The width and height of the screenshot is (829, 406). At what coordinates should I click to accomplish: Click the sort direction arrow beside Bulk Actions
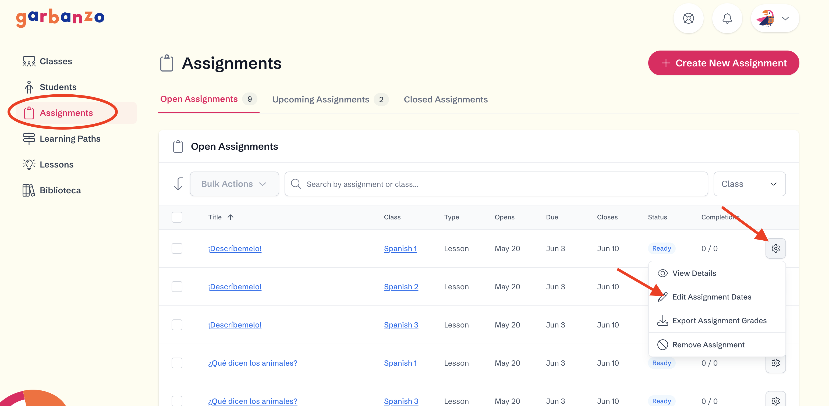pos(178,184)
